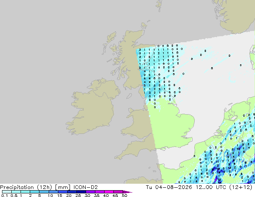The height and width of the screenshot is (197, 255).
Task: Click the Isle of Man on the map
Action: pyautogui.click(x=129, y=96)
